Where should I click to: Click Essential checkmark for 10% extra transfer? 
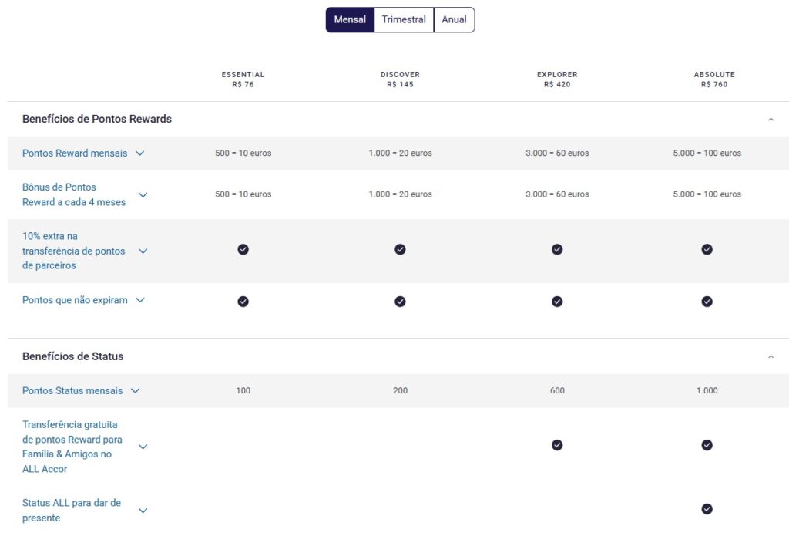pos(243,249)
